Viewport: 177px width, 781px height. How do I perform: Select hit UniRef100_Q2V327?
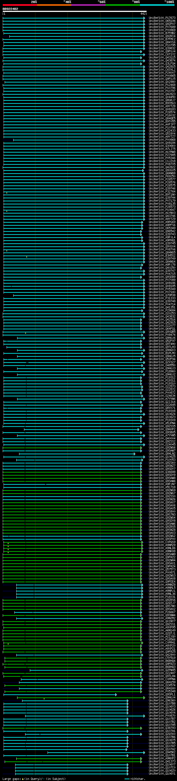point(162,362)
